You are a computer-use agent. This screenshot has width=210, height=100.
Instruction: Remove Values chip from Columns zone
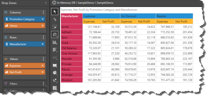click(x=42, y=26)
